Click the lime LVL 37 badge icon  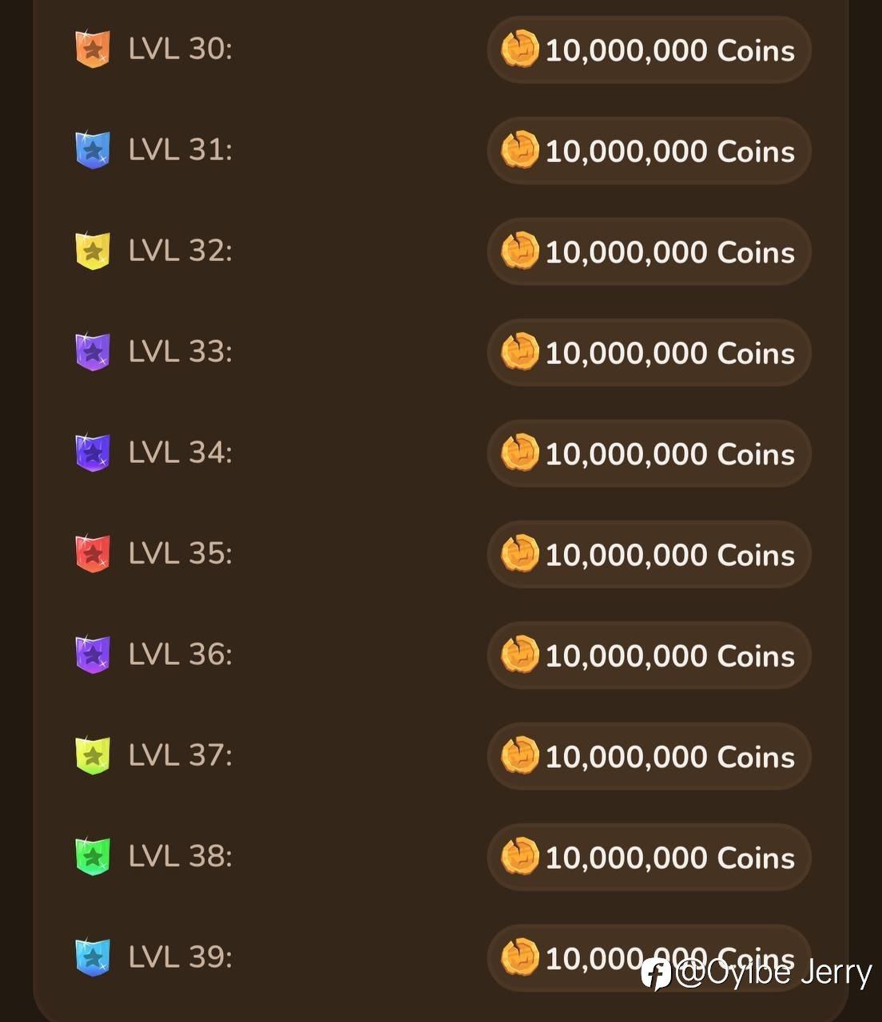pyautogui.click(x=93, y=755)
